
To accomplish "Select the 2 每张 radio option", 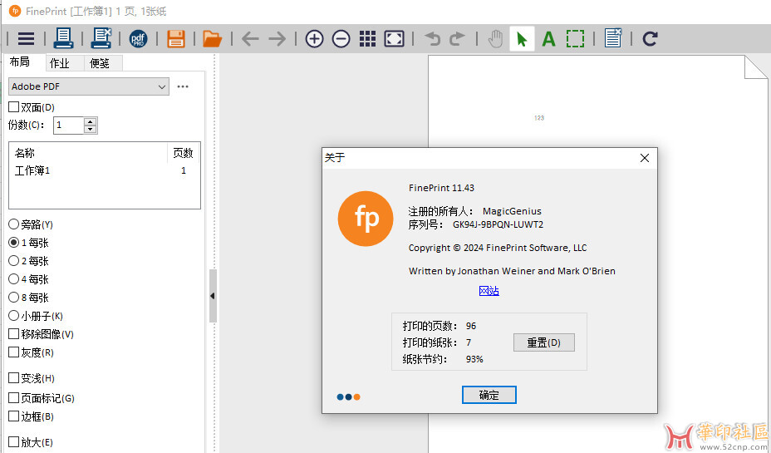I will click(14, 261).
